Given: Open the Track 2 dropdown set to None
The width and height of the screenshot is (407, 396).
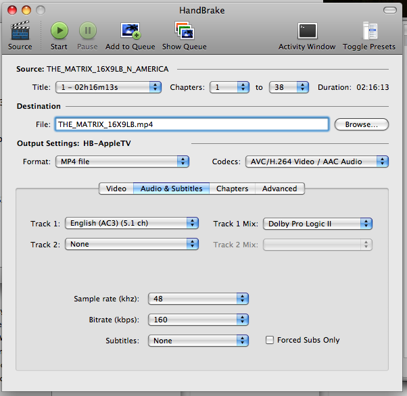Looking at the screenshot, I should click(132, 244).
